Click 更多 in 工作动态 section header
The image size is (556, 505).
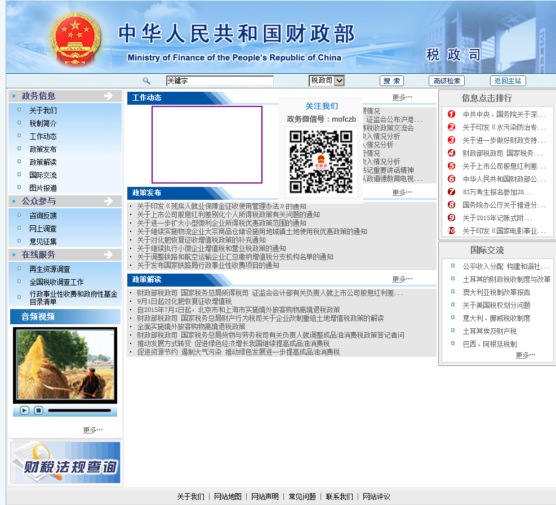pos(402,97)
